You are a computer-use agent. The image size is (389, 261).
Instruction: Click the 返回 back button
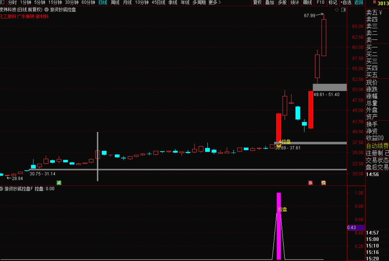pyautogui.click(x=358, y=3)
